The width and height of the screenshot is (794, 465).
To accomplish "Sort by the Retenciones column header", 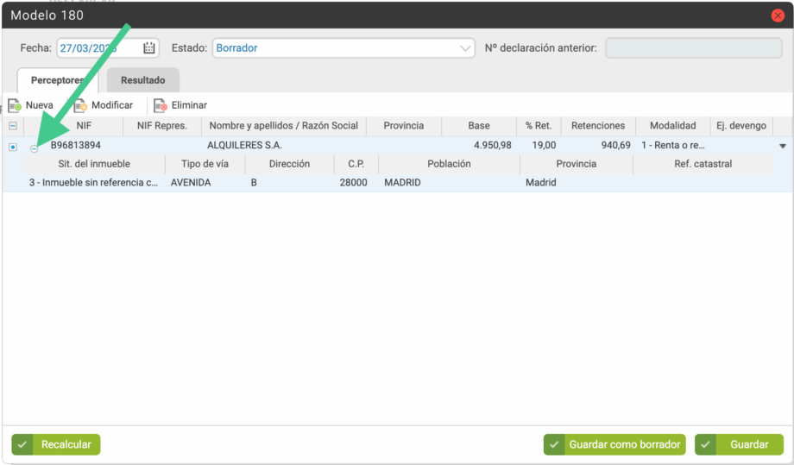I will pos(597,126).
